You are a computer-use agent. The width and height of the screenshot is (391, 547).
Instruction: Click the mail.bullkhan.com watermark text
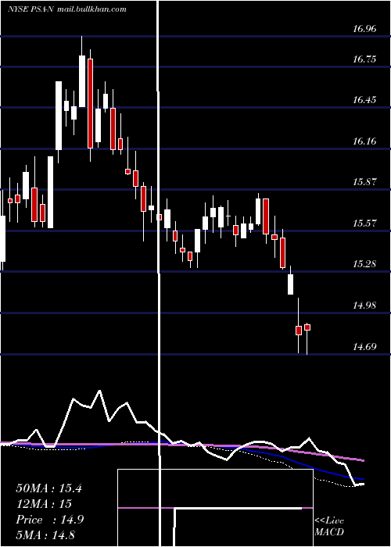click(x=91, y=9)
